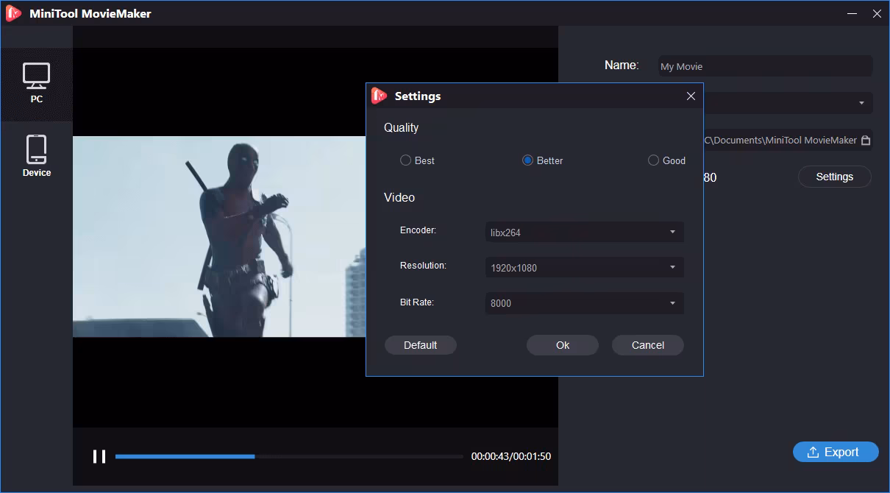The width and height of the screenshot is (890, 493).
Task: Edit the movie Name field
Action: point(765,66)
